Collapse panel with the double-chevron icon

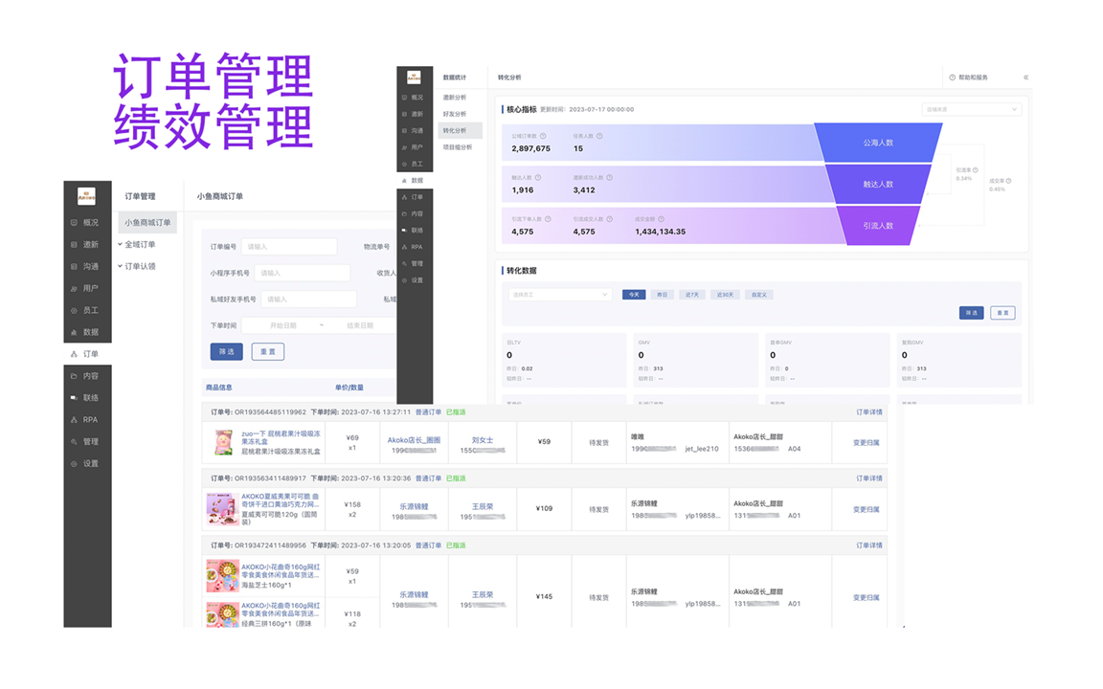pos(1025,78)
